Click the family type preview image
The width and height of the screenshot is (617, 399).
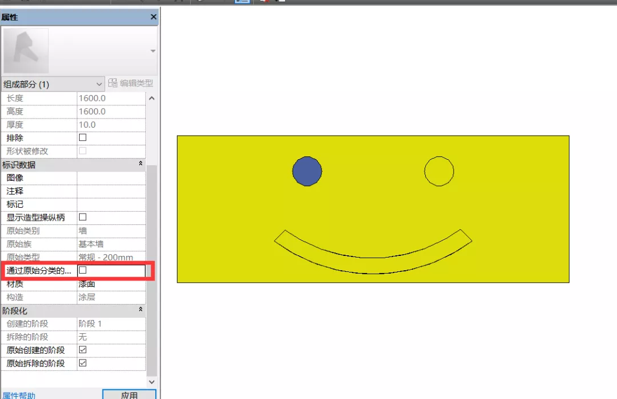26,50
